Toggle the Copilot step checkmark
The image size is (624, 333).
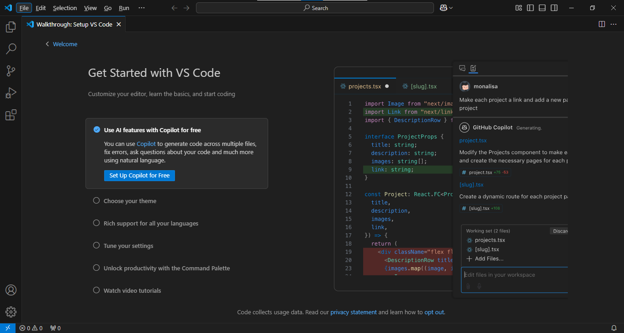coord(96,129)
